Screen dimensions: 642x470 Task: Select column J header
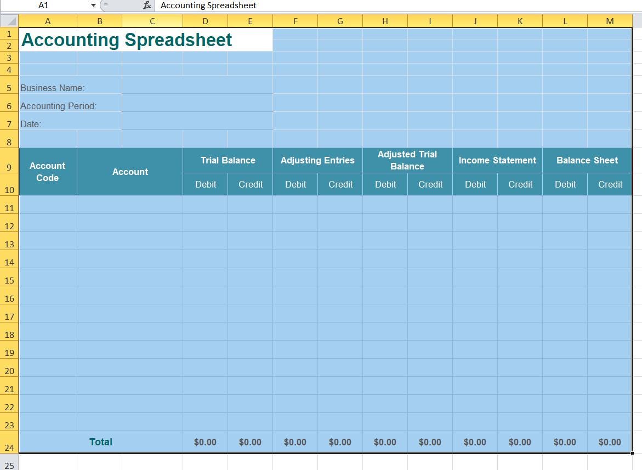(475, 21)
